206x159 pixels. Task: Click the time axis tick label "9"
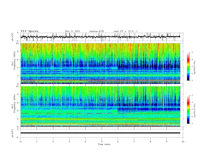166,142
